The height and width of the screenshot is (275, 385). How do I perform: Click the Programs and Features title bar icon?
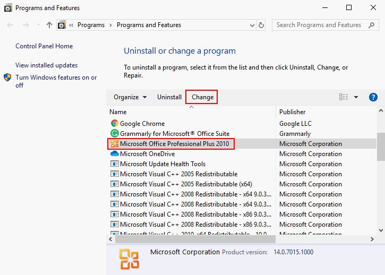(x=8, y=8)
